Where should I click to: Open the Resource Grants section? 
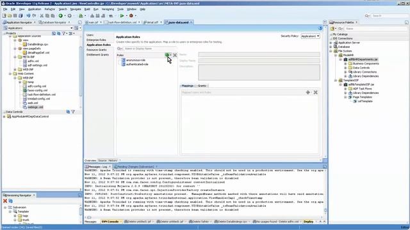point(97,50)
